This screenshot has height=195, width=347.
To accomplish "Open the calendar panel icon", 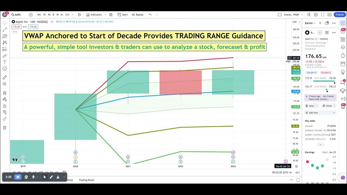I will (x=343, y=64).
